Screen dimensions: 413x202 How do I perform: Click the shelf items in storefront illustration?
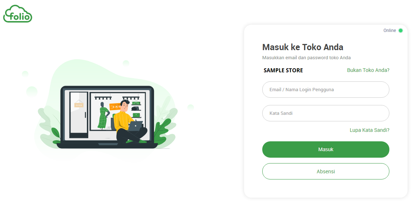pos(136,109)
